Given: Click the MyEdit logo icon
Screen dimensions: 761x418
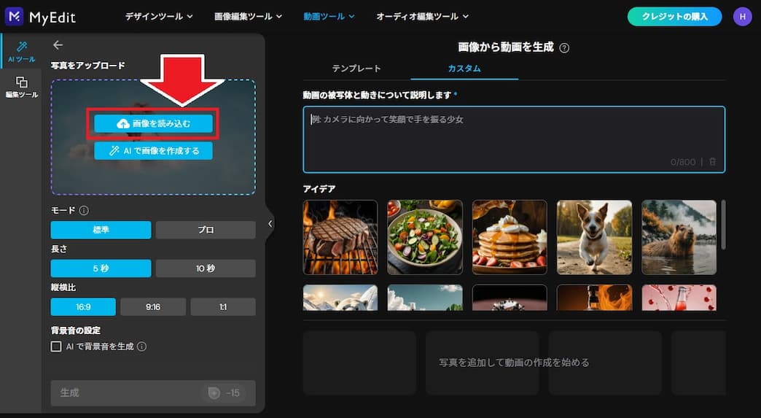Looking at the screenshot, I should (x=14, y=16).
